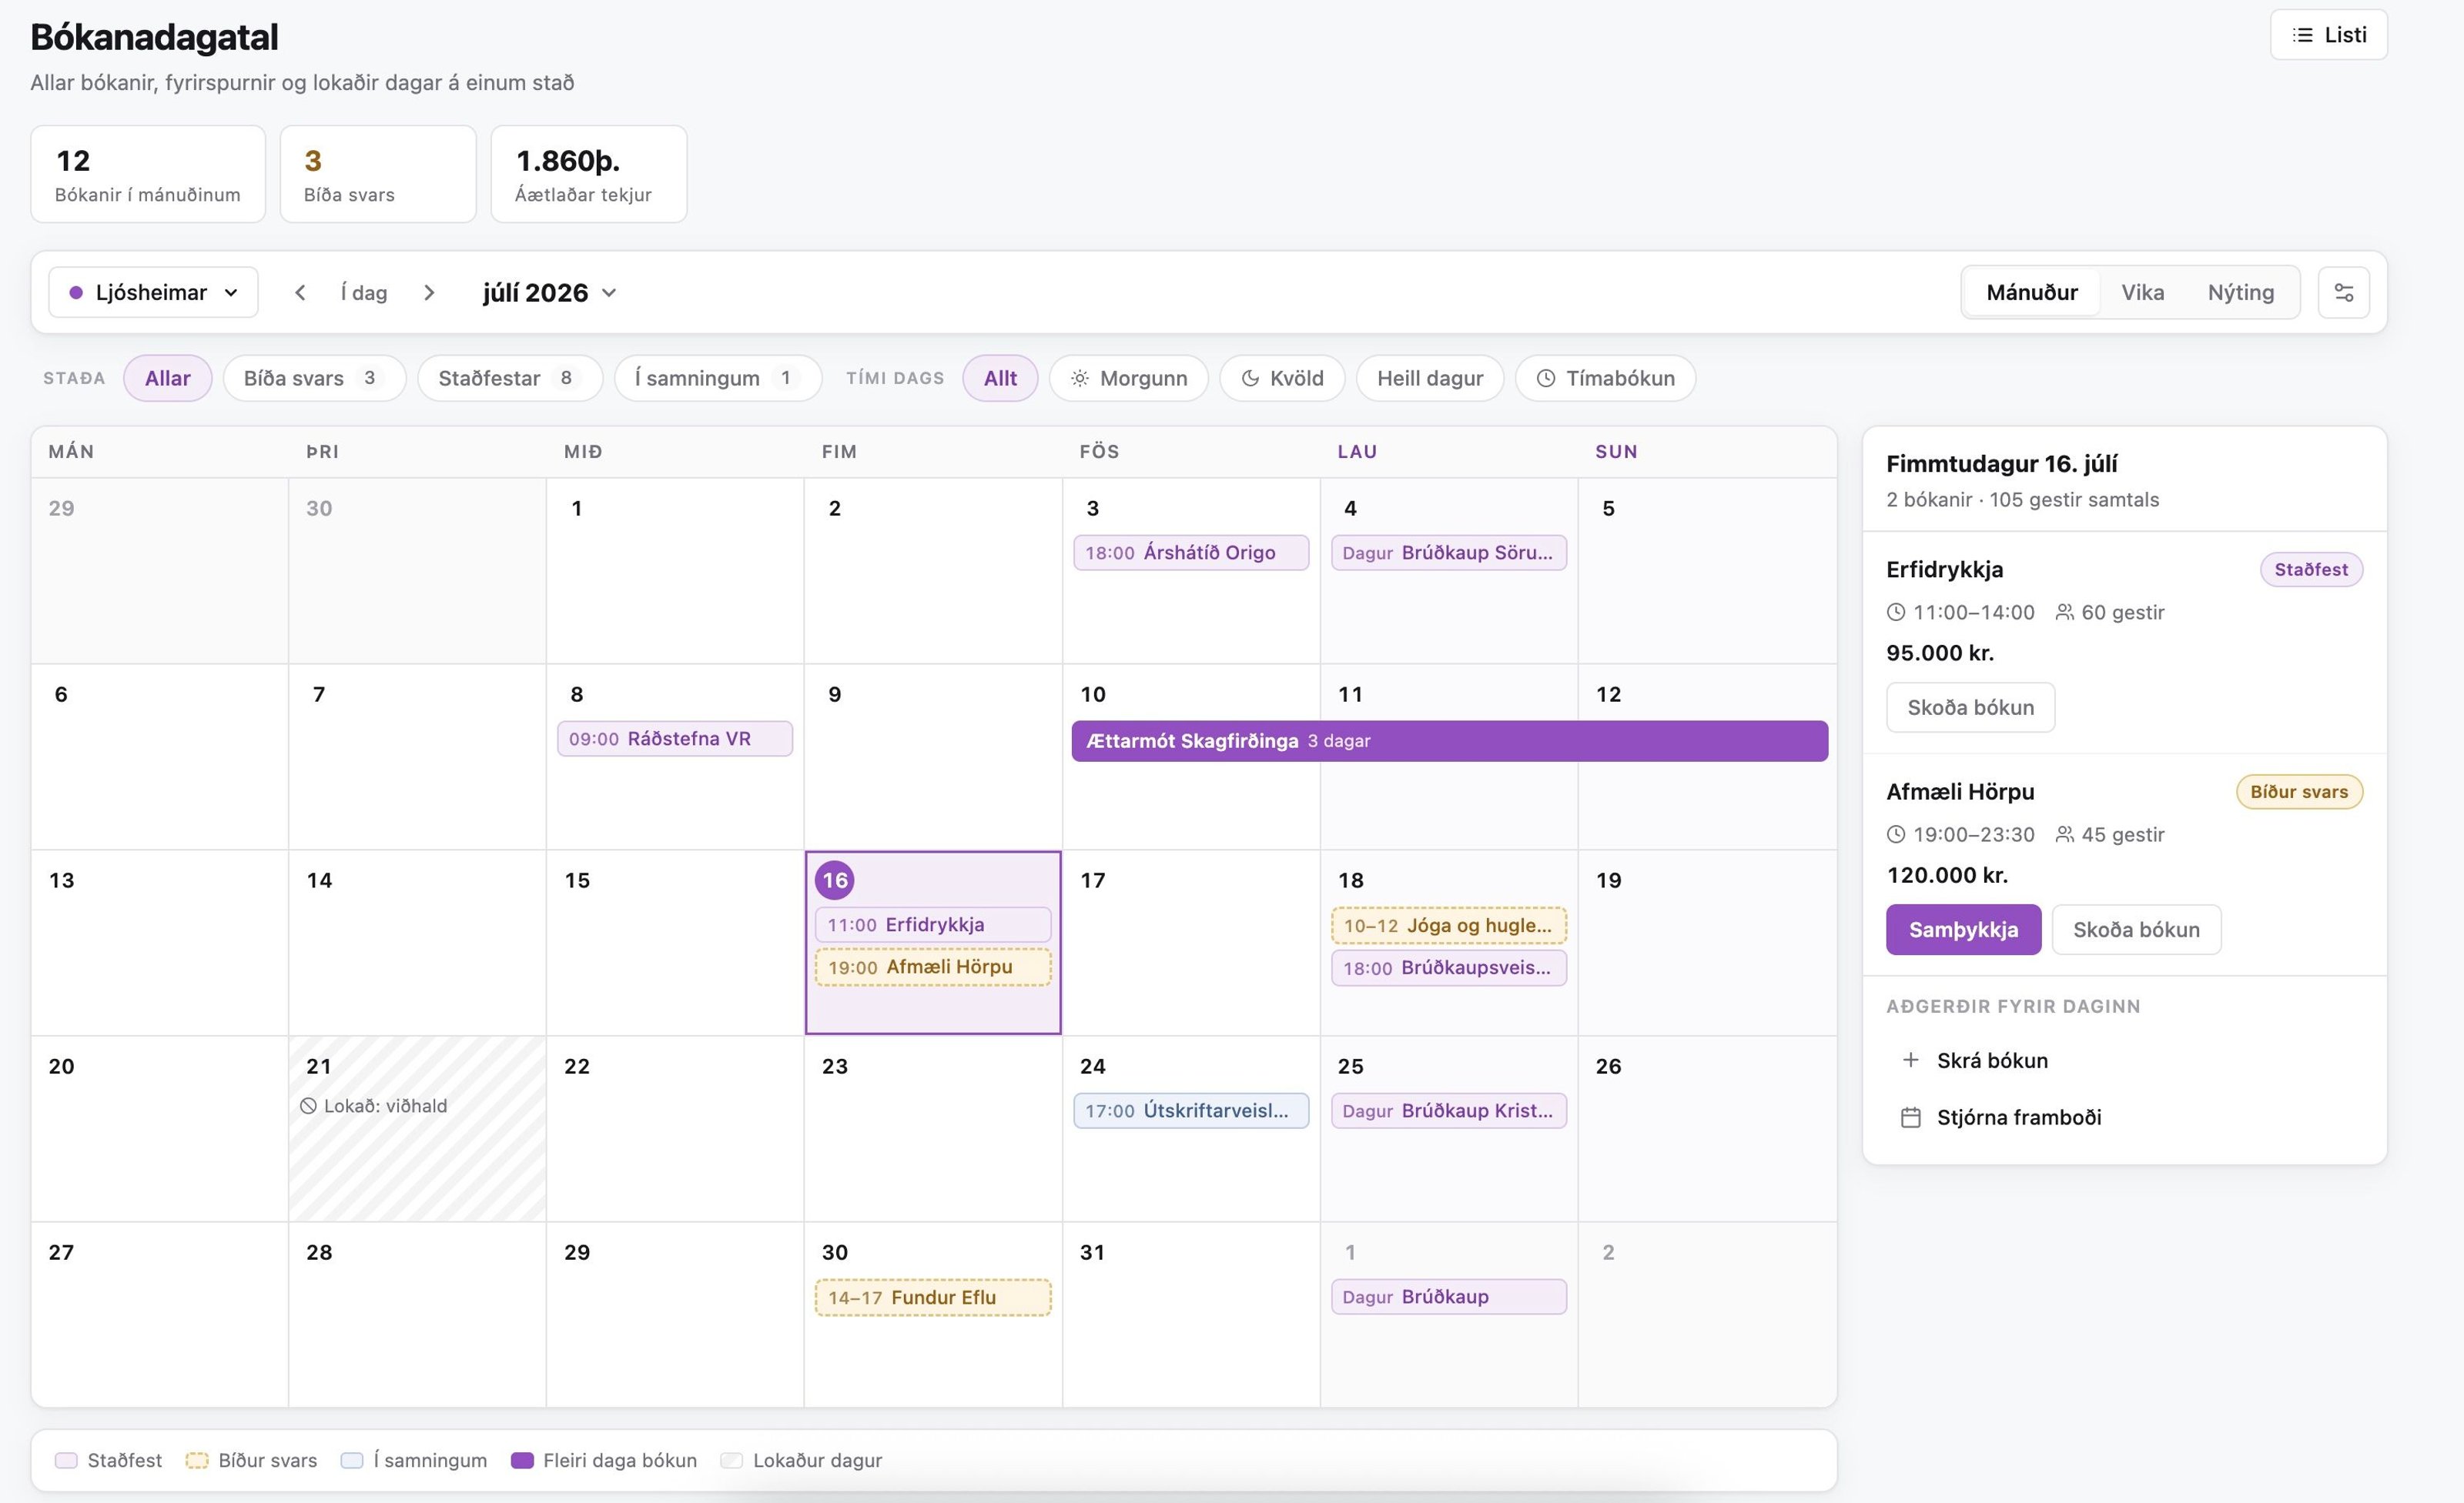Switch to Vika view tab

[x=2142, y=292]
